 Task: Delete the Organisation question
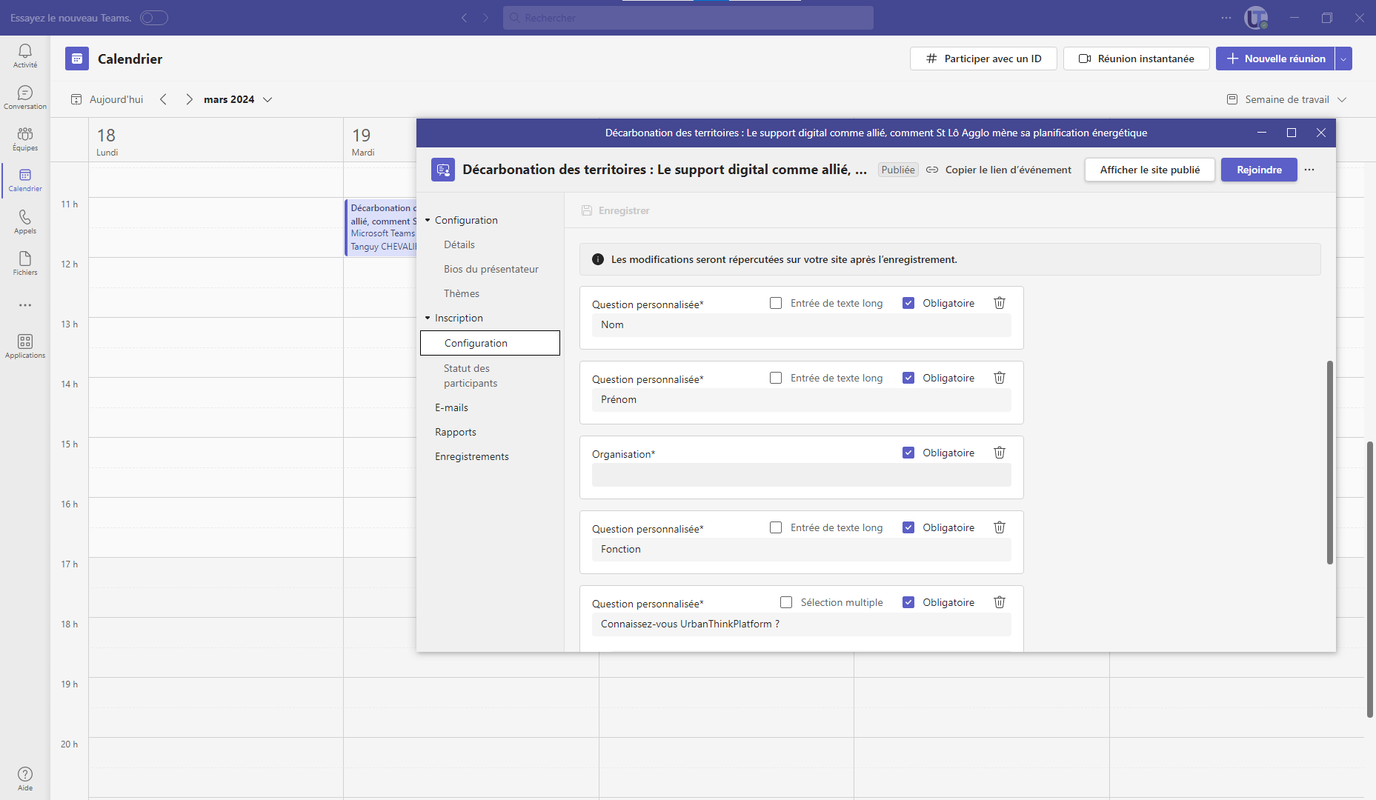click(x=1000, y=453)
